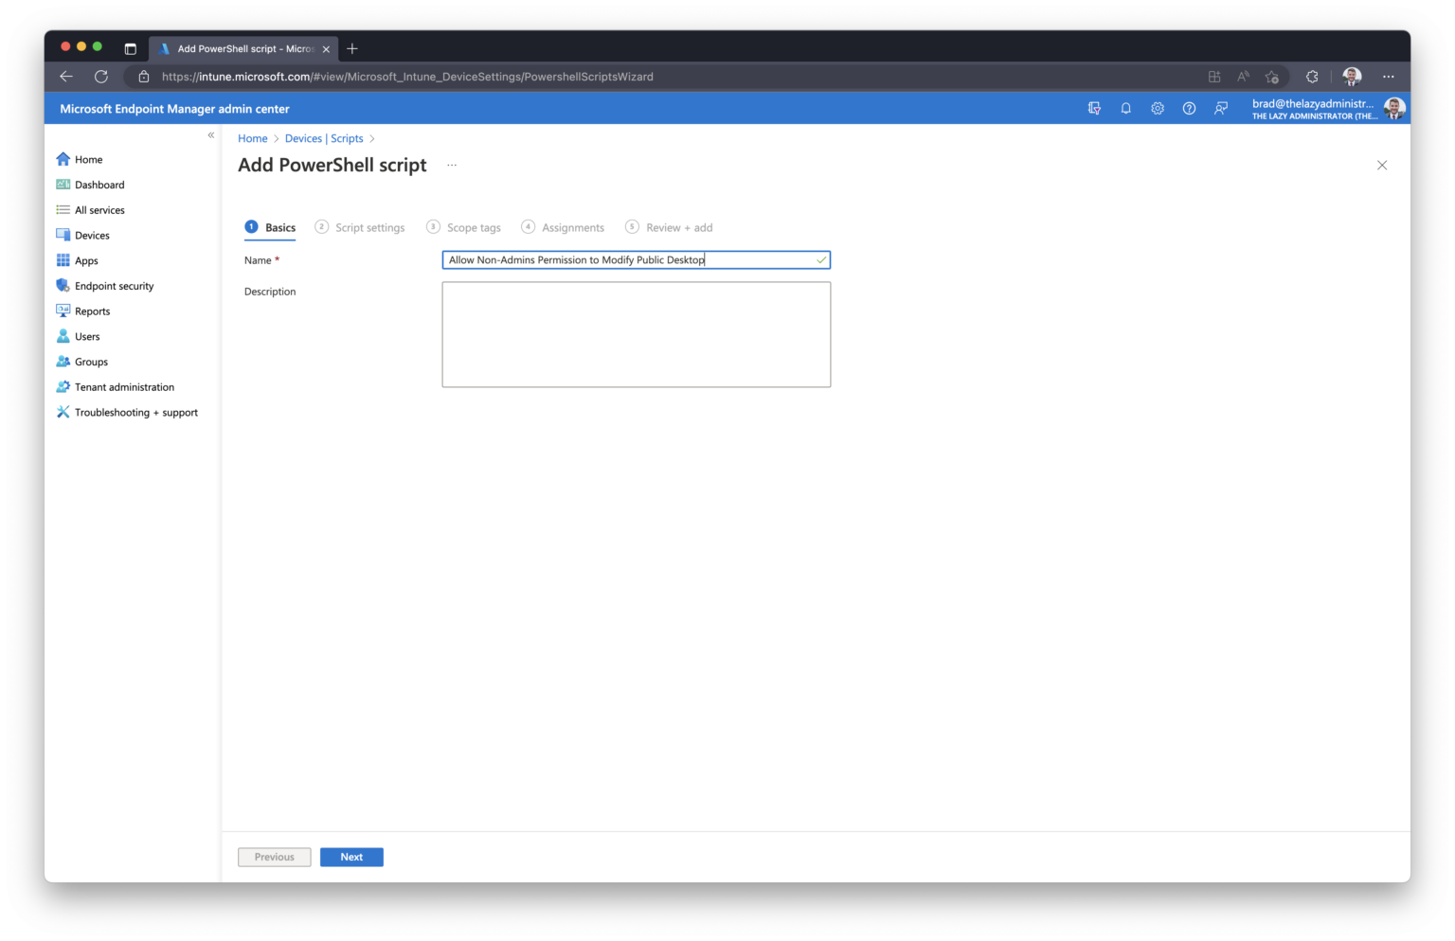This screenshot has width=1455, height=941.
Task: Click the account email brad@thelazyadministr...
Action: 1312,103
